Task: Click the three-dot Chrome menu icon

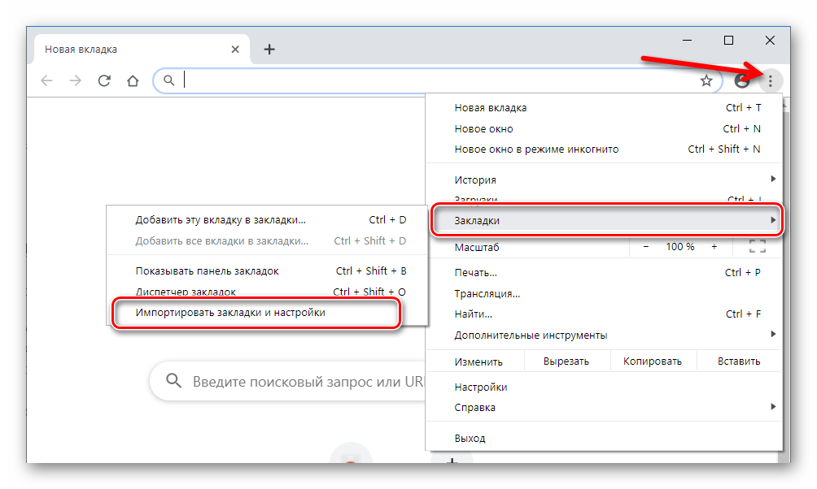Action: pos(771,80)
